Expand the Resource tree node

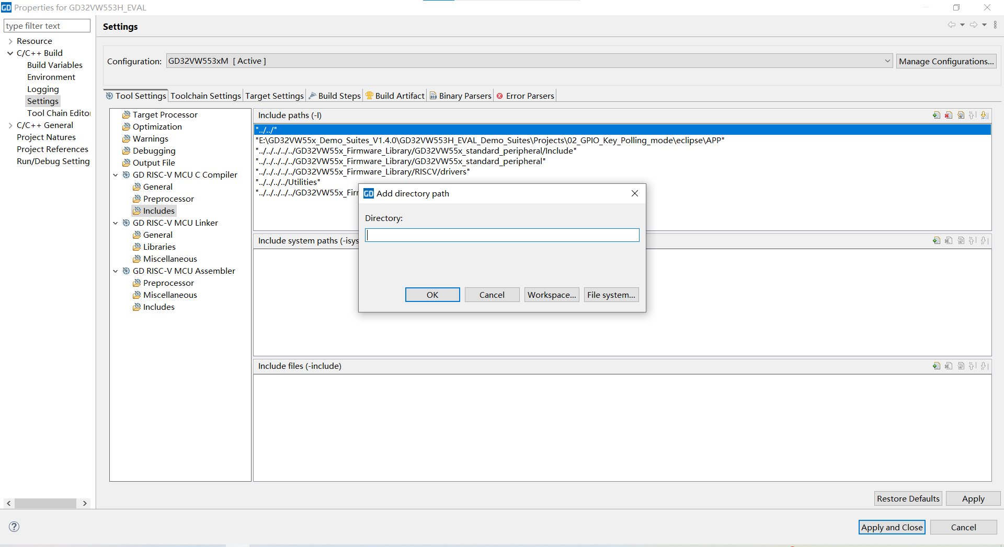coord(10,41)
